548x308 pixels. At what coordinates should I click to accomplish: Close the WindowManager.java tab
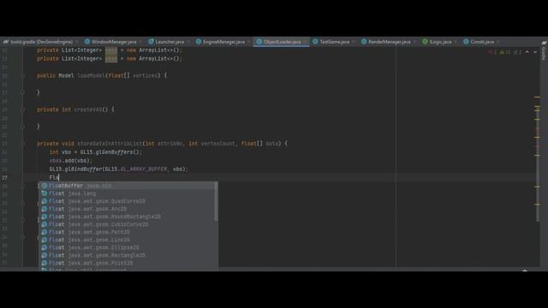click(140, 42)
